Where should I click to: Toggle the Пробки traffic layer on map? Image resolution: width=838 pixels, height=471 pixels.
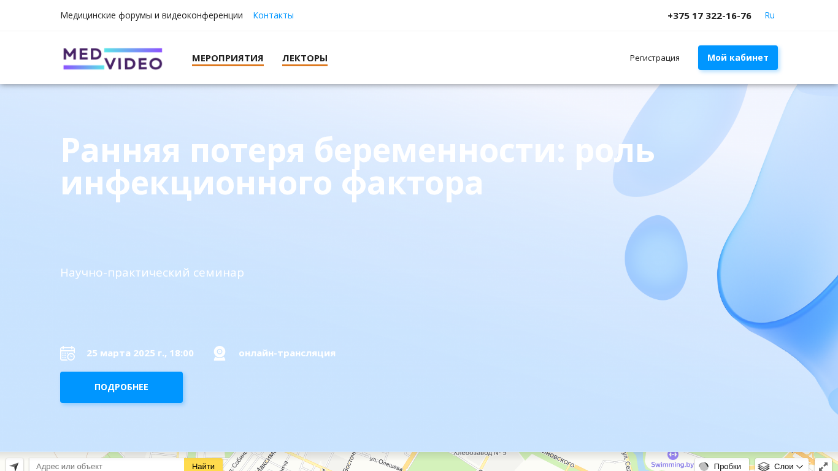pos(721,465)
